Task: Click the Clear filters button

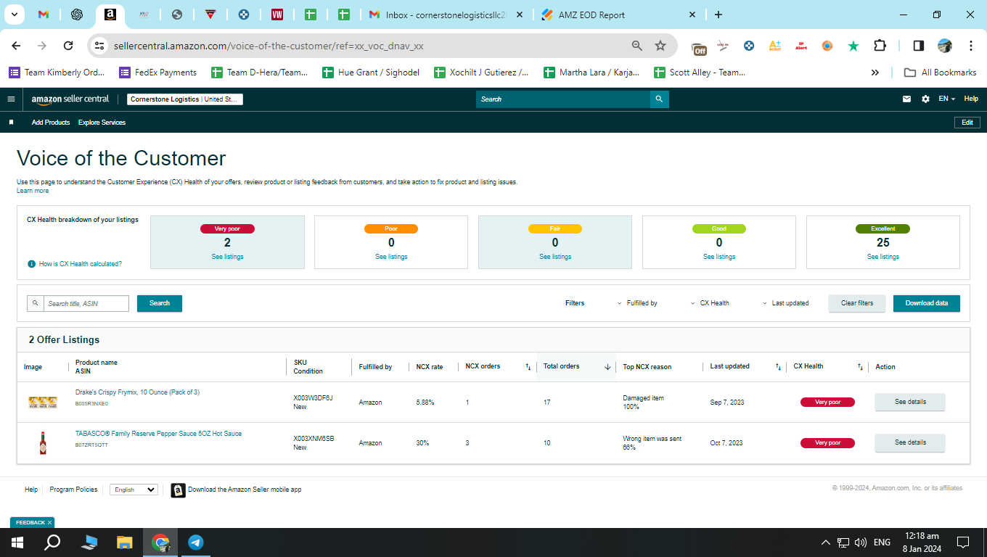Action: coord(857,304)
